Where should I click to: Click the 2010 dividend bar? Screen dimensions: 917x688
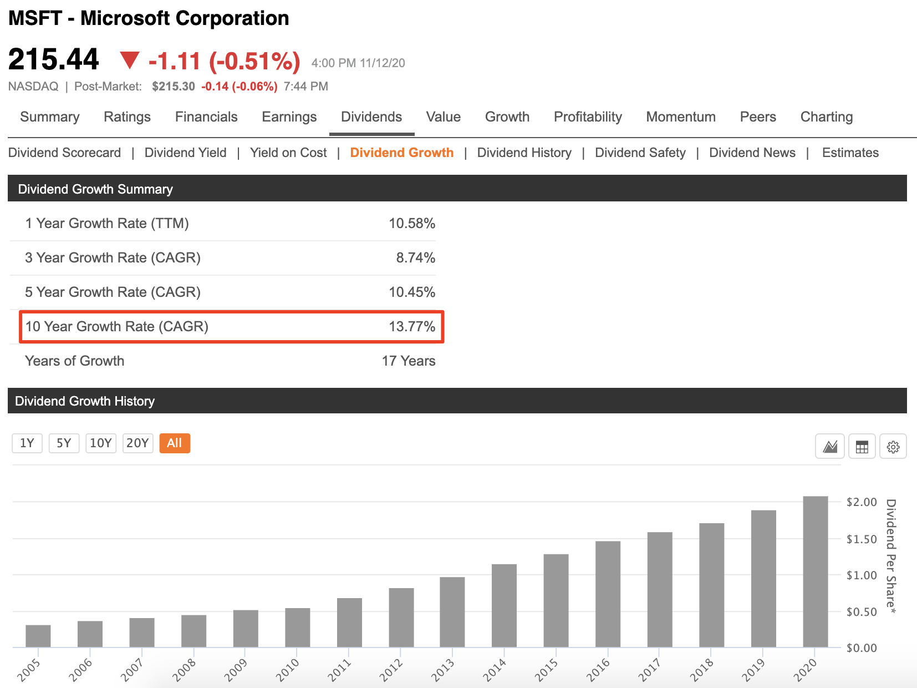pos(298,628)
